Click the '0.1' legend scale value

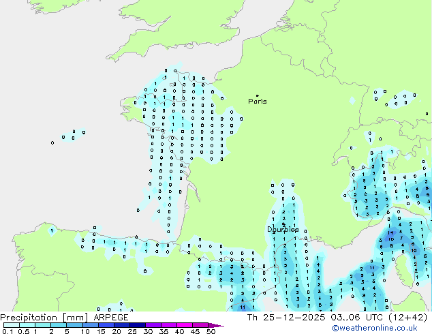[x=7, y=331]
